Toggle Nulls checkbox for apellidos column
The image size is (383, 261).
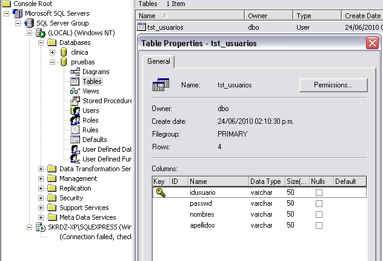coord(319,225)
